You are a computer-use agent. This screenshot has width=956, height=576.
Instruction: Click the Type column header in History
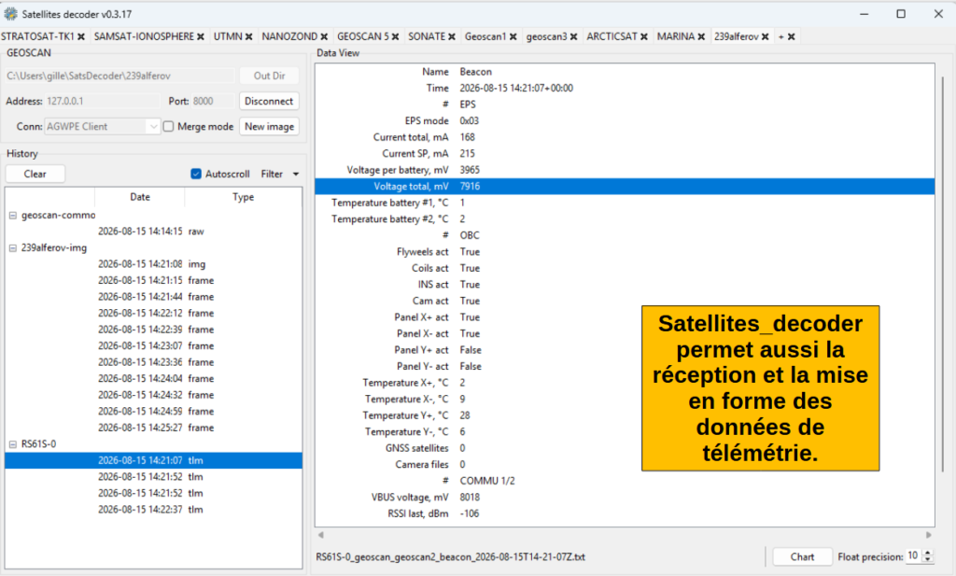tap(244, 197)
